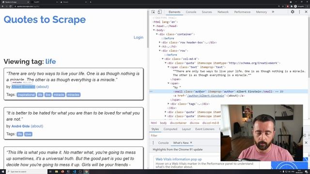Select the html lang en DOM line
The height and width of the screenshot is (174, 310).
tap(165, 22)
